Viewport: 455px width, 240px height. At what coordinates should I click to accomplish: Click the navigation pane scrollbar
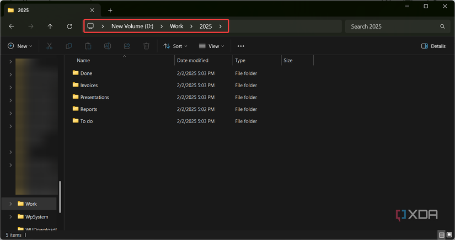[x=60, y=197]
